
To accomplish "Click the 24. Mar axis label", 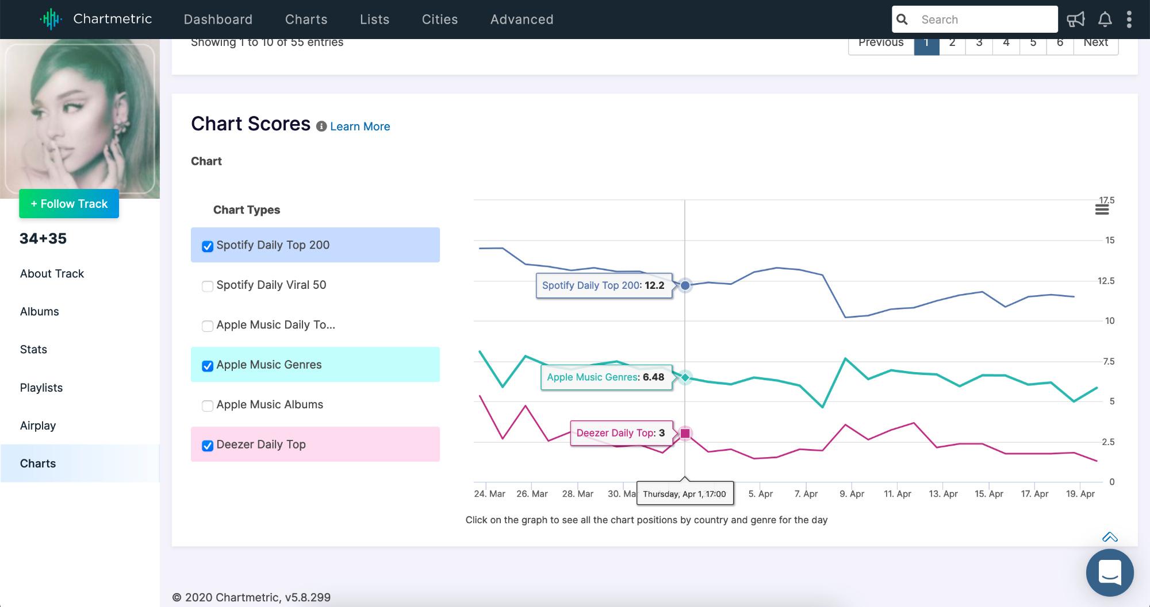I will [x=489, y=494].
